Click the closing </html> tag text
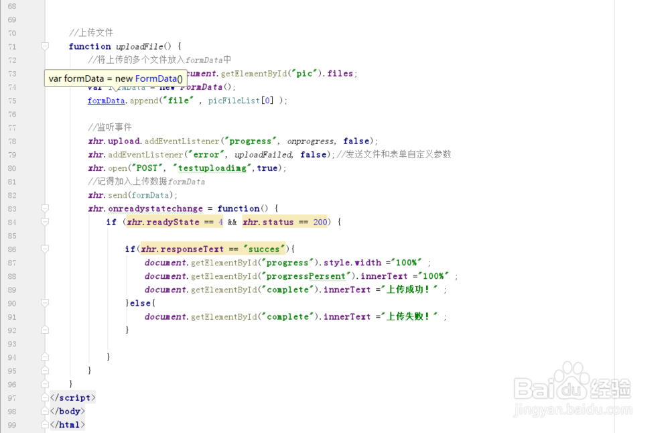This screenshot has width=670, height=433. (x=68, y=424)
